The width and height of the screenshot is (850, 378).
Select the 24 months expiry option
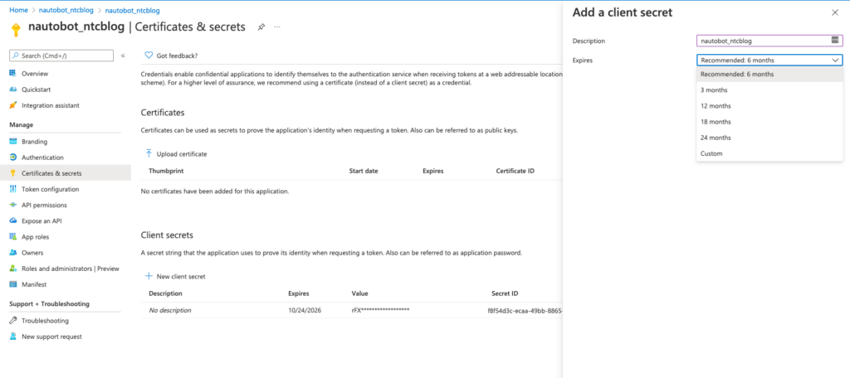[x=769, y=138]
